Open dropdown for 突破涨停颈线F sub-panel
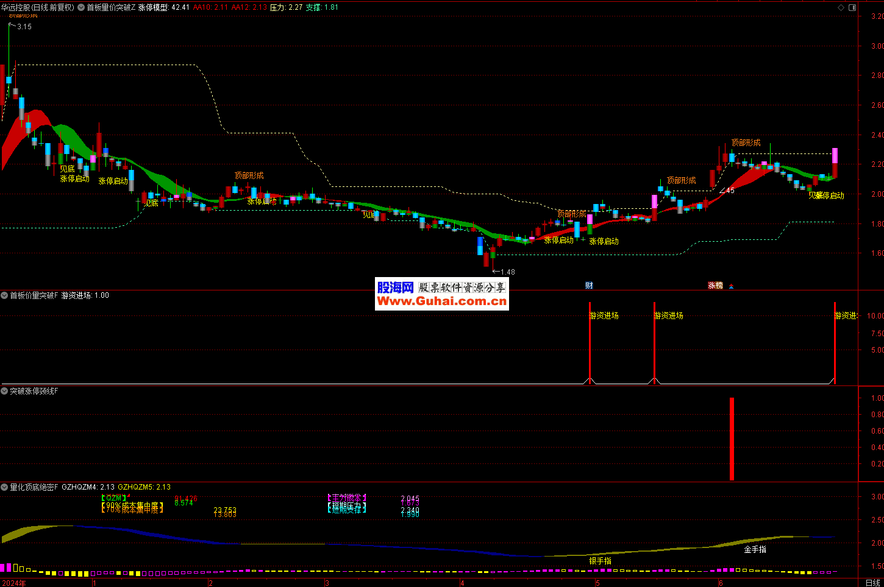 point(4,391)
